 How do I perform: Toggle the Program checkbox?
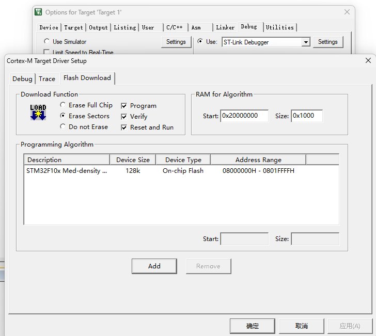[x=124, y=106]
